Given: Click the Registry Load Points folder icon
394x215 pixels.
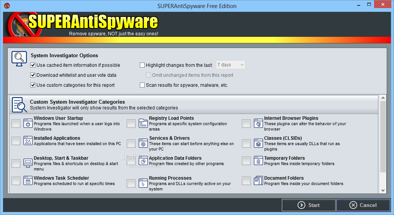Looking at the screenshot, I should (x=143, y=123).
